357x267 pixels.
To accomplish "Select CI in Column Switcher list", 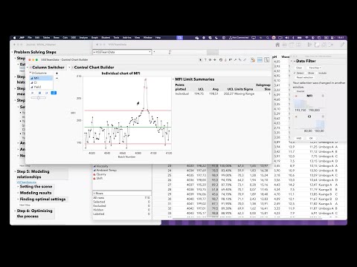I will (x=42, y=82).
